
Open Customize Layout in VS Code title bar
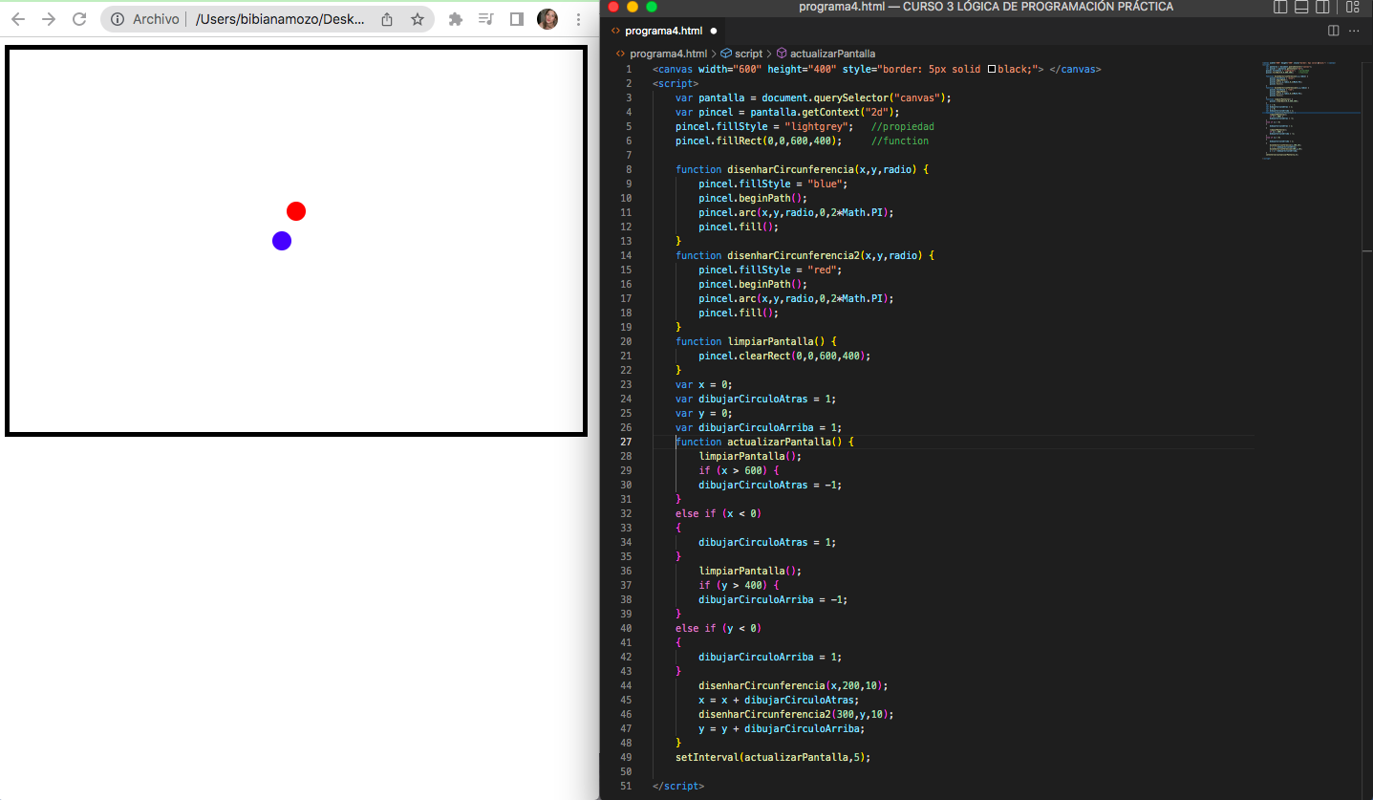pos(1353,7)
